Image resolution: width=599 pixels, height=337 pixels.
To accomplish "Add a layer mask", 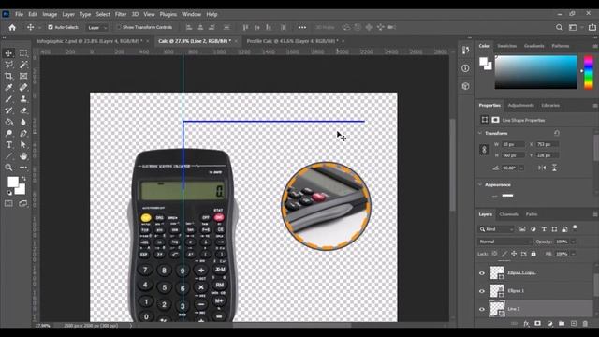I will (537, 324).
